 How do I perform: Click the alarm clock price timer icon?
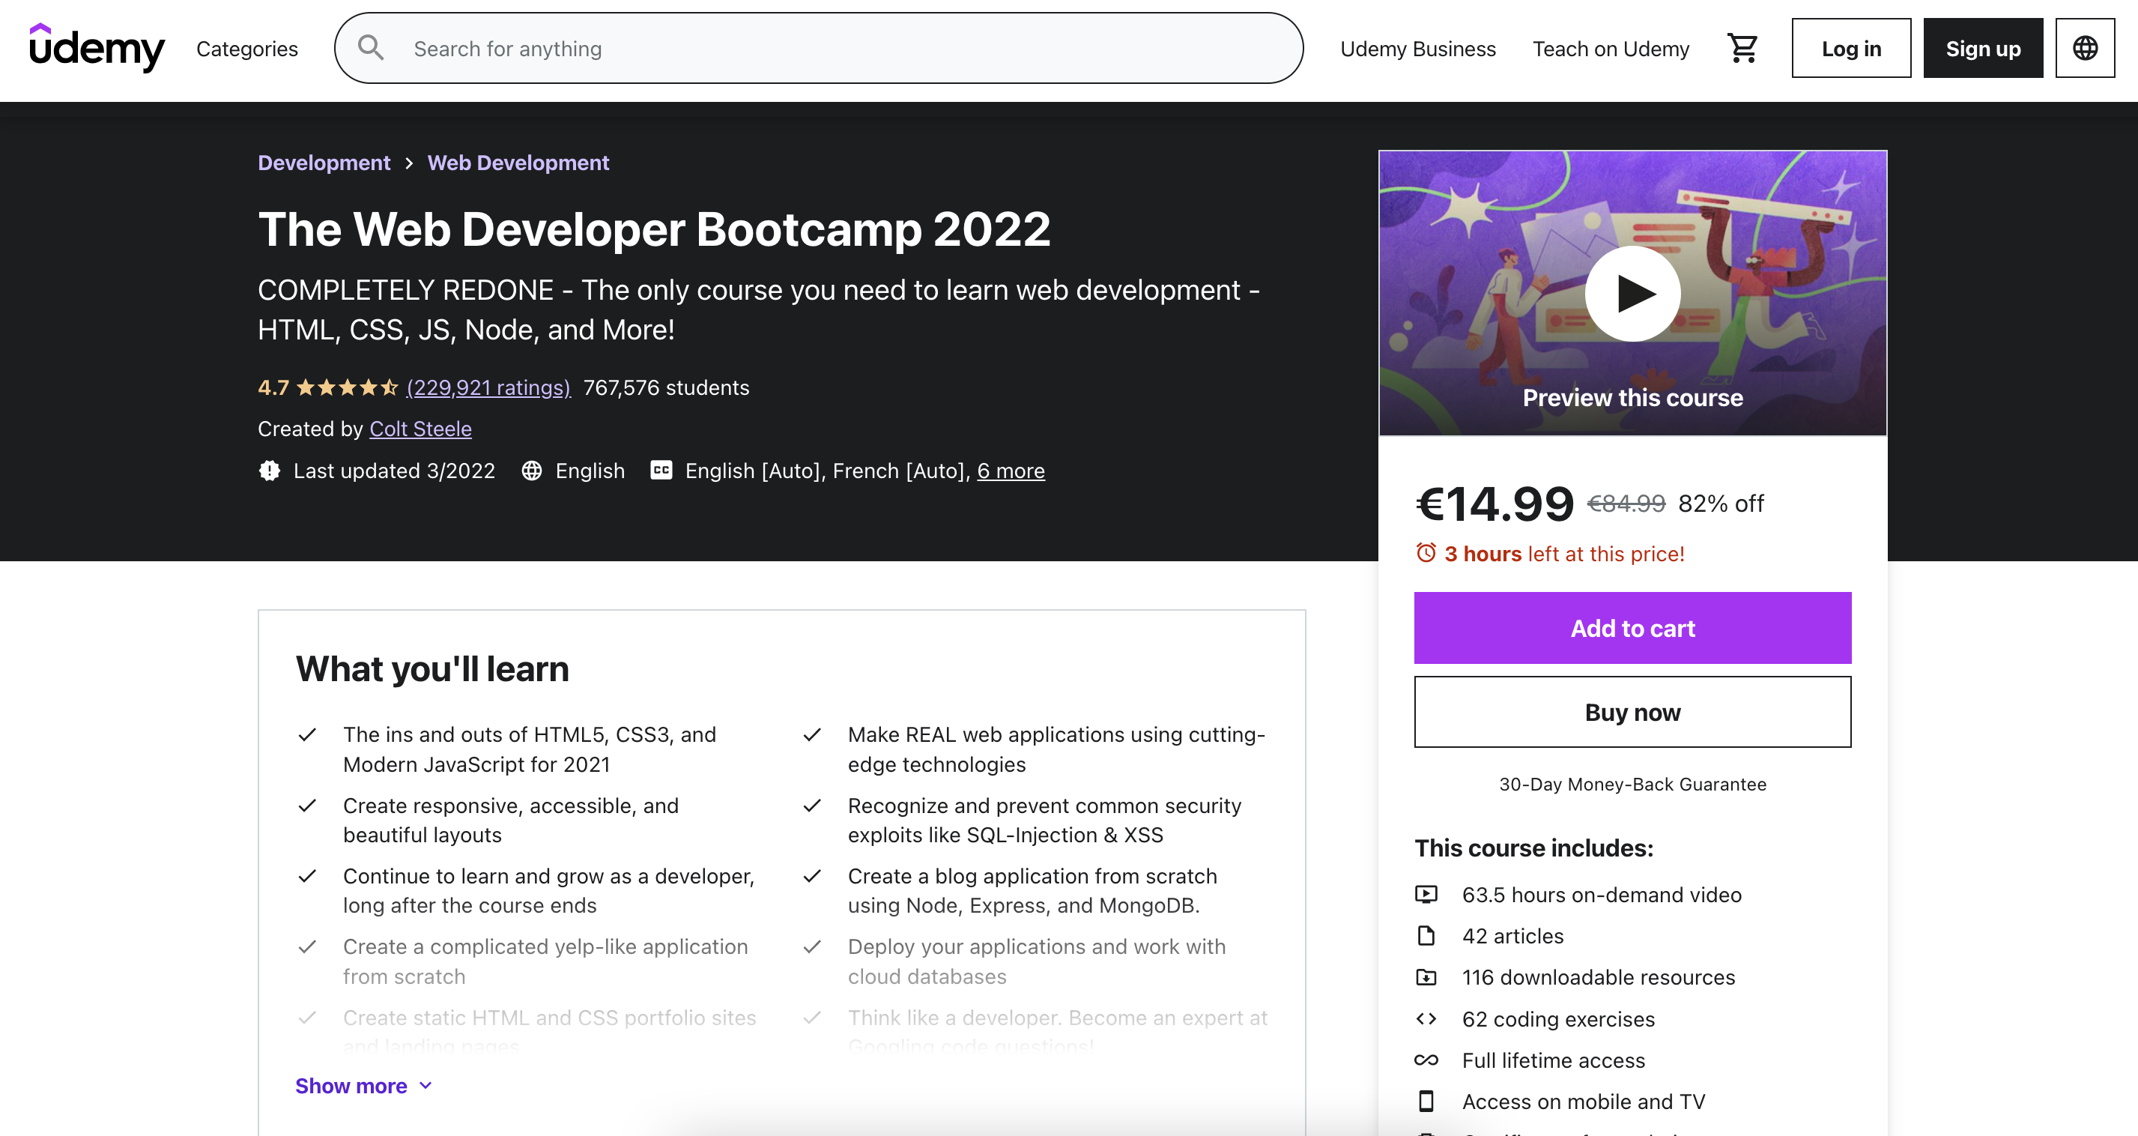pyautogui.click(x=1426, y=553)
